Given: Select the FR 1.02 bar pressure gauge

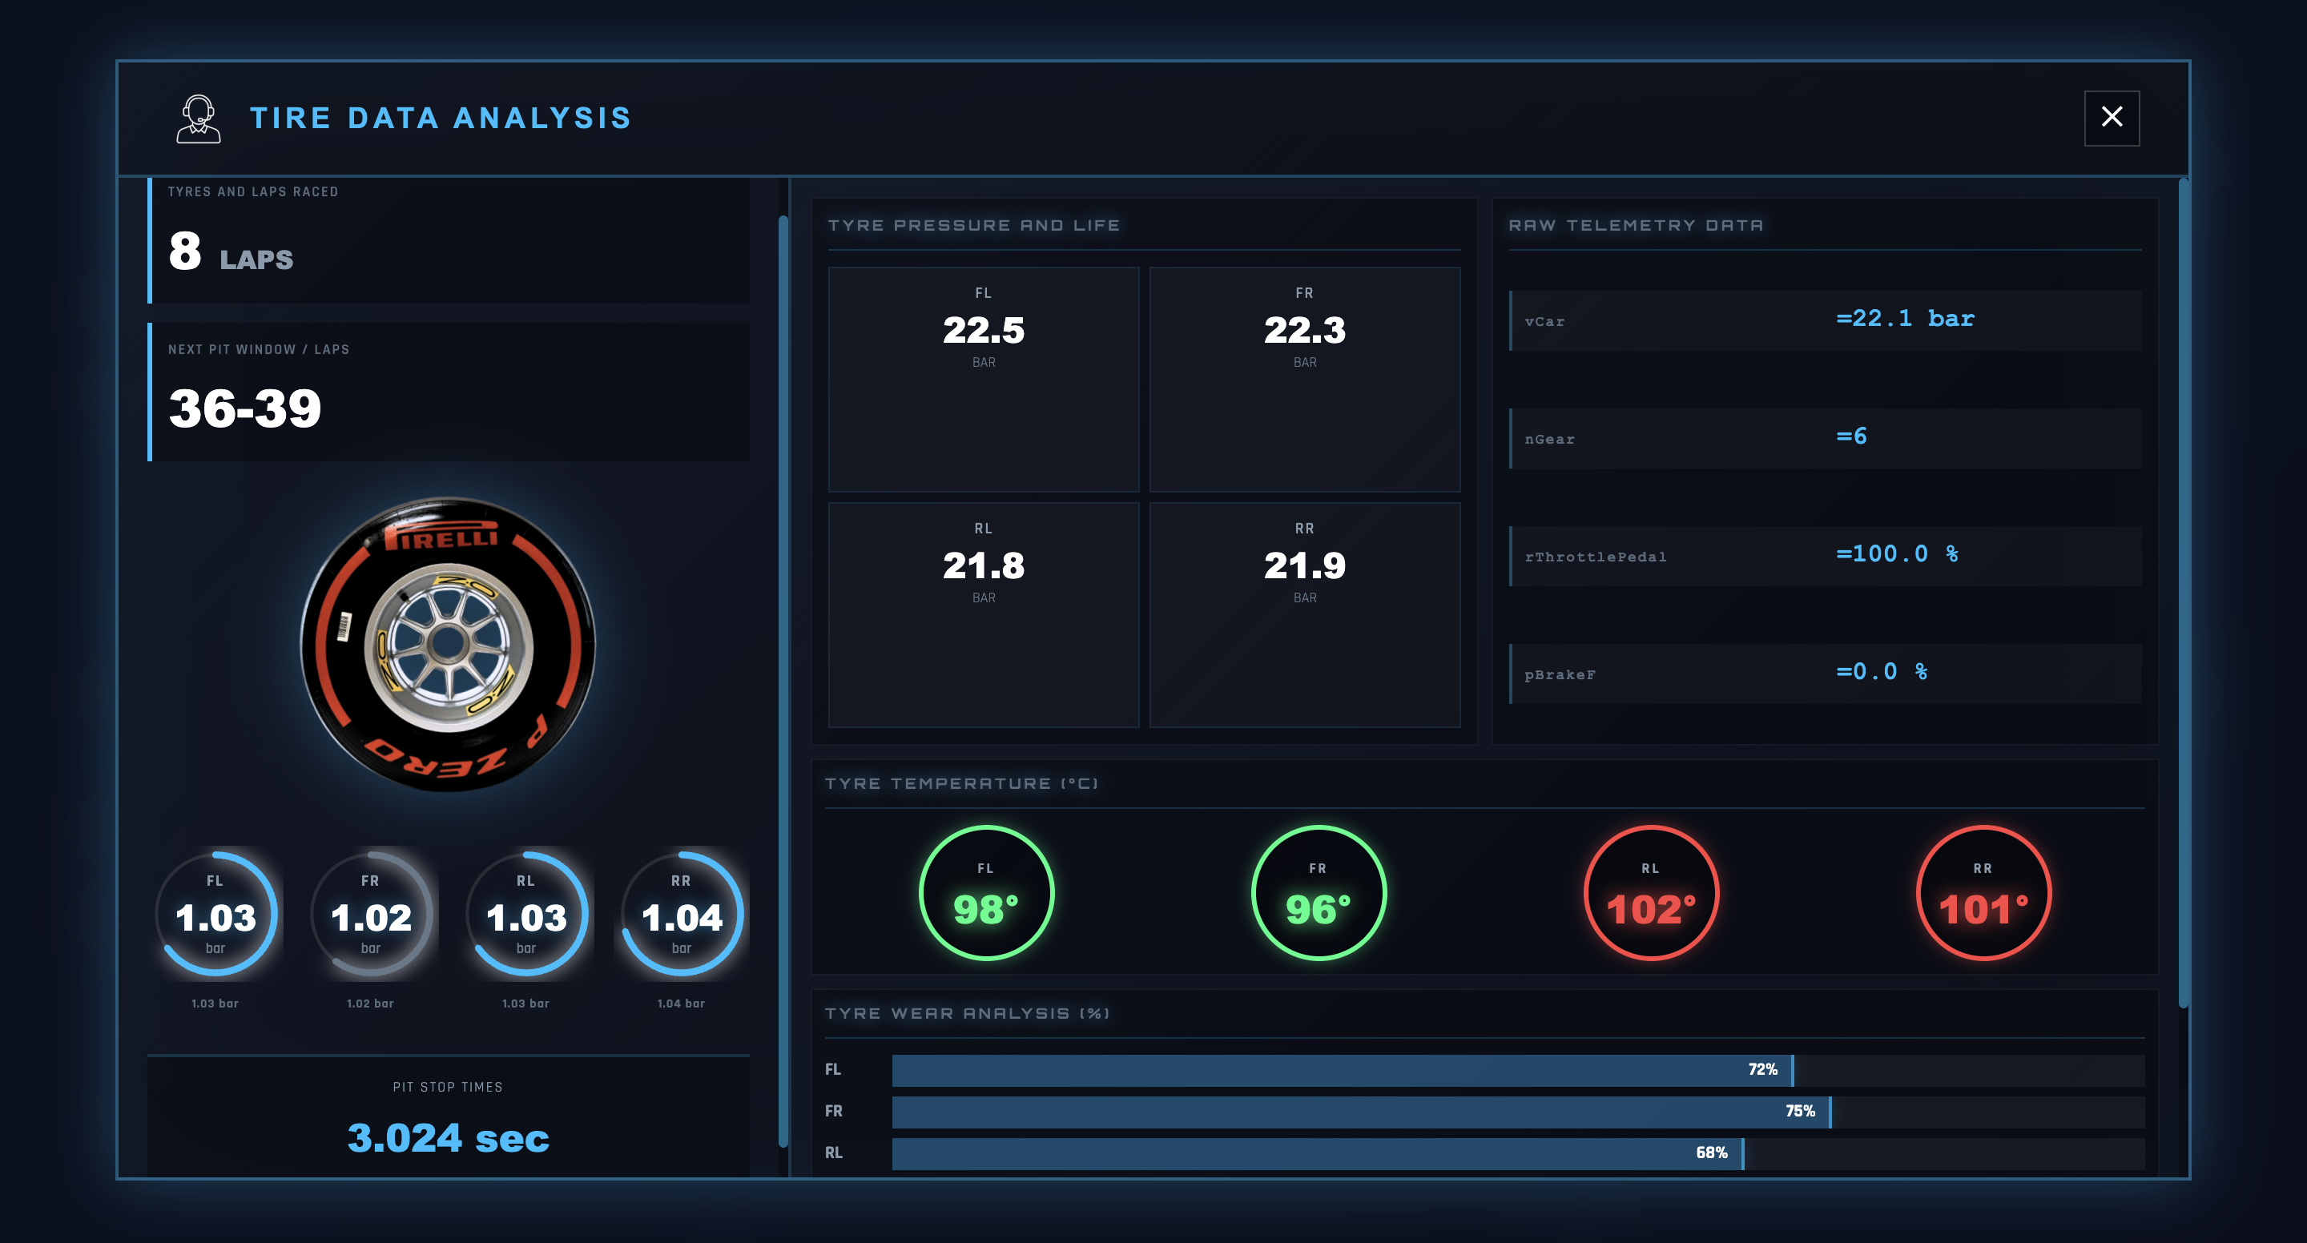Looking at the screenshot, I should point(371,915).
